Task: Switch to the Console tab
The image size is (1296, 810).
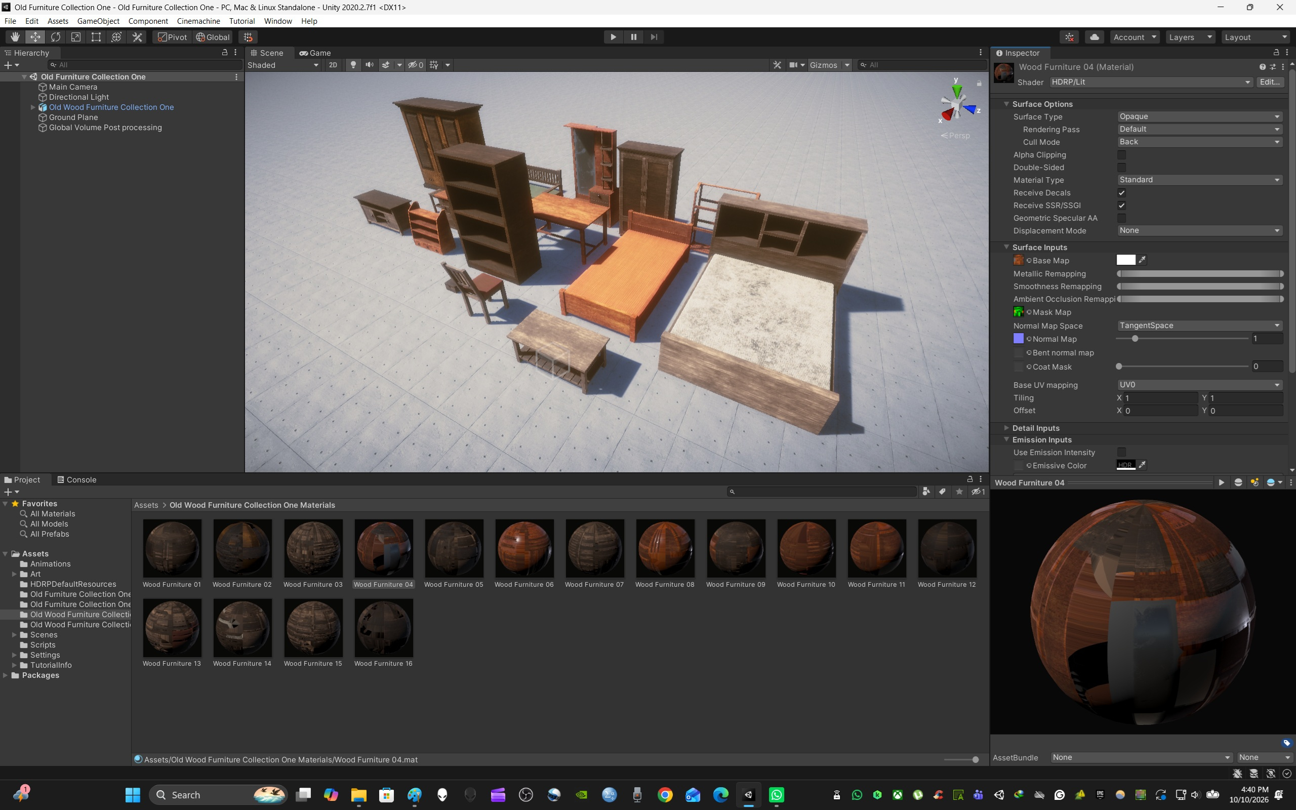Action: pos(76,479)
